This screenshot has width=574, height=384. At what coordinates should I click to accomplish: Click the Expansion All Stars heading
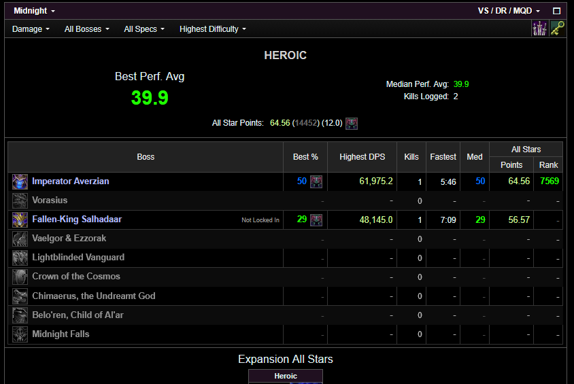(285, 359)
